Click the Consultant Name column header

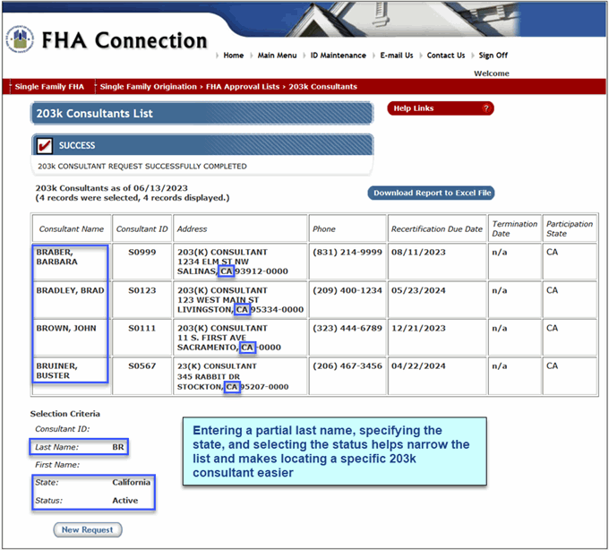(72, 229)
